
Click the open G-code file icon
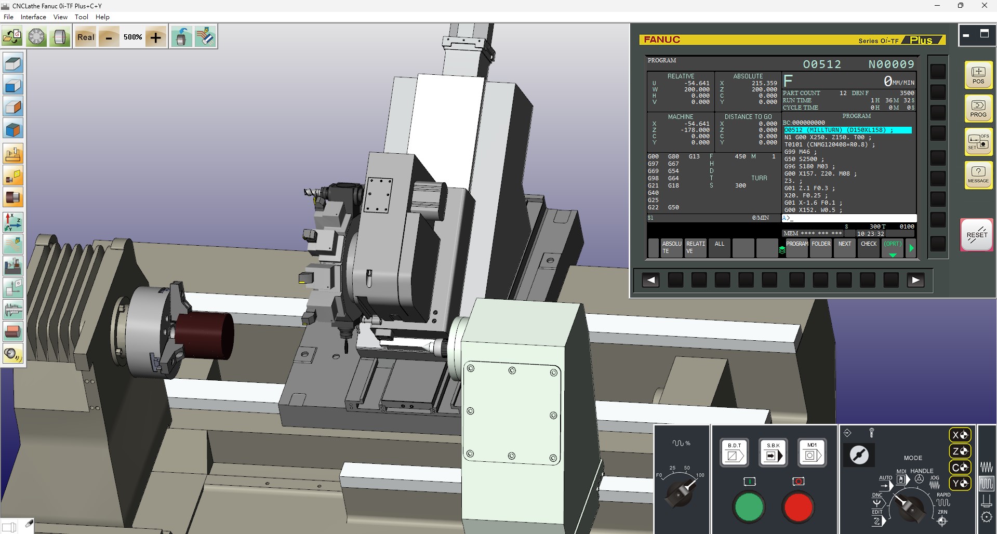12,37
